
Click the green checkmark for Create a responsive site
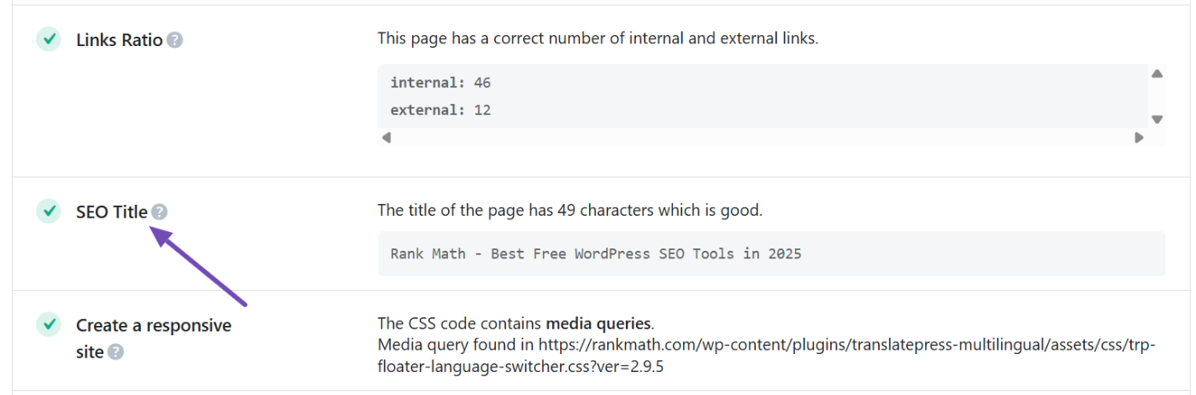coord(49,324)
